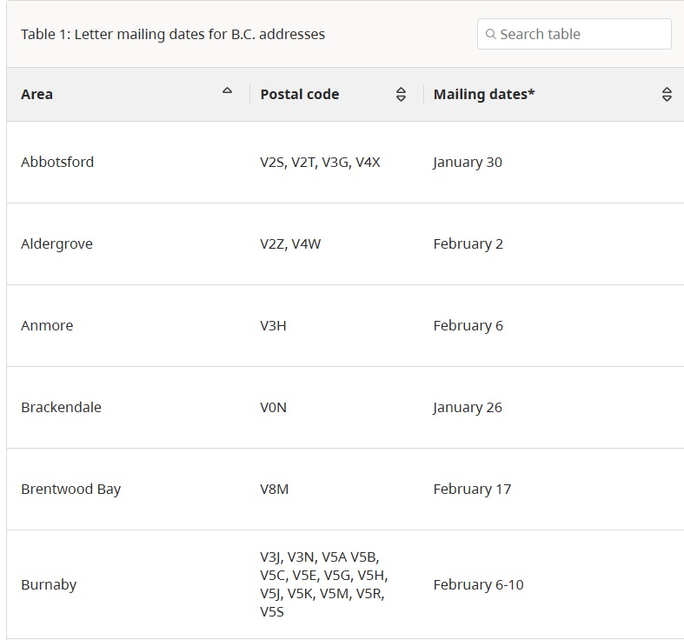Screen dimensions: 684x640
Task: Click the Area column header label
Action: pos(37,94)
